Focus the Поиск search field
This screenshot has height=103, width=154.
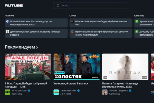pyautogui.click(x=92, y=6)
